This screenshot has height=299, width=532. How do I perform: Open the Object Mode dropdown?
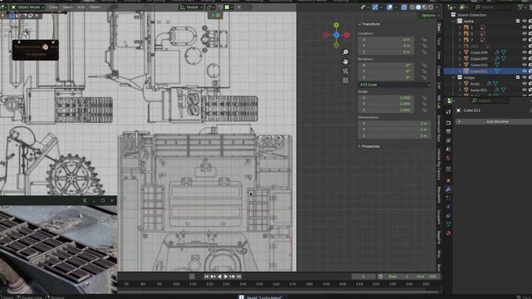pos(28,7)
